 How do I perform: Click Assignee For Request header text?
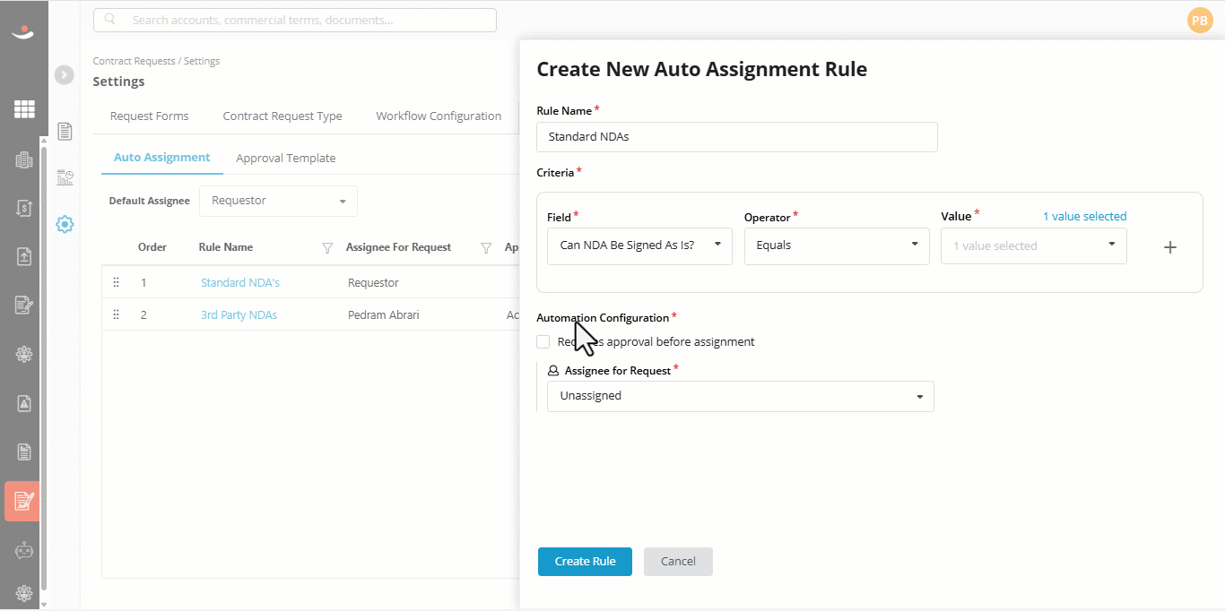[x=399, y=247]
